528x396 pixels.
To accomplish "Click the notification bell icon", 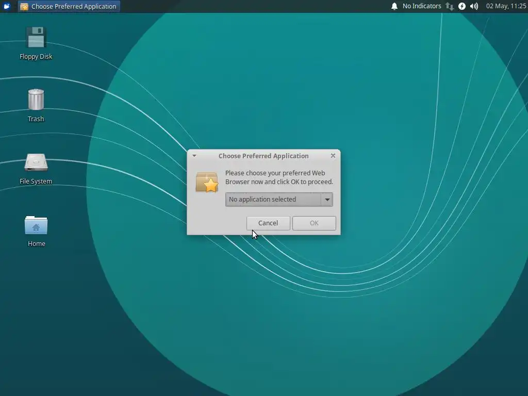I will (394, 6).
